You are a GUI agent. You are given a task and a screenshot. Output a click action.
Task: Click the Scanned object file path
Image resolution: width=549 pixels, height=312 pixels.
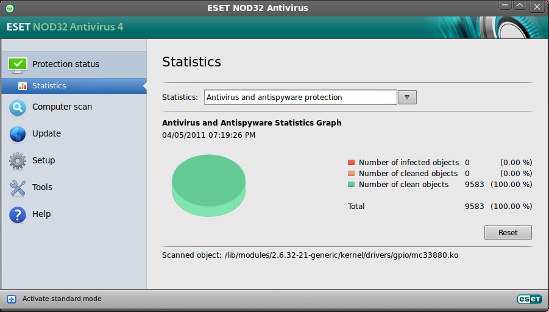(x=341, y=255)
